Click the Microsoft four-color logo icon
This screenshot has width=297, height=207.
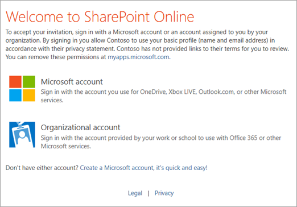[x=22, y=89]
